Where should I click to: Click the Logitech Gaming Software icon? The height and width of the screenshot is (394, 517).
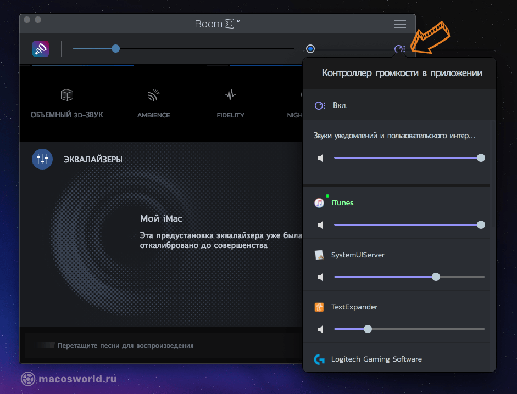coord(319,359)
